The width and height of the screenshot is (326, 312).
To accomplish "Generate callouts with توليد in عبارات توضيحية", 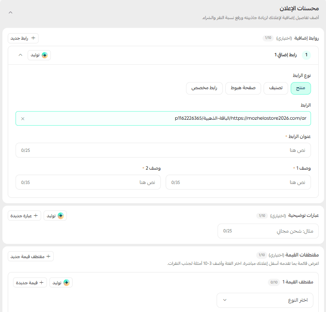I will 55,216.
